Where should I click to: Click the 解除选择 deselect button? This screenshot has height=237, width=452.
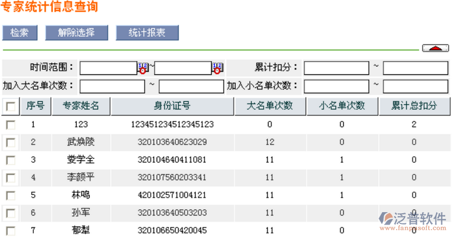tap(76, 33)
